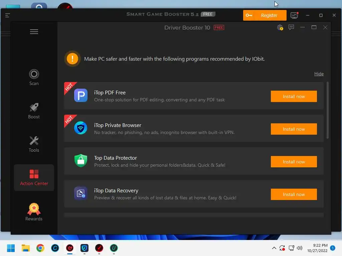This screenshot has height=256, width=342.
Task: Select Action Center in sidebar
Action: (34, 178)
